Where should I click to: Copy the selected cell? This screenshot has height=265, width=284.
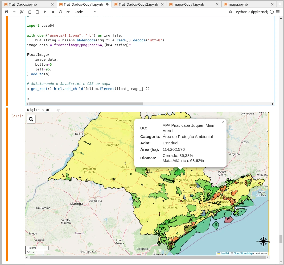pos(30,12)
